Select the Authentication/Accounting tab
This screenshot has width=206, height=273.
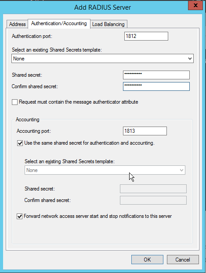click(59, 23)
